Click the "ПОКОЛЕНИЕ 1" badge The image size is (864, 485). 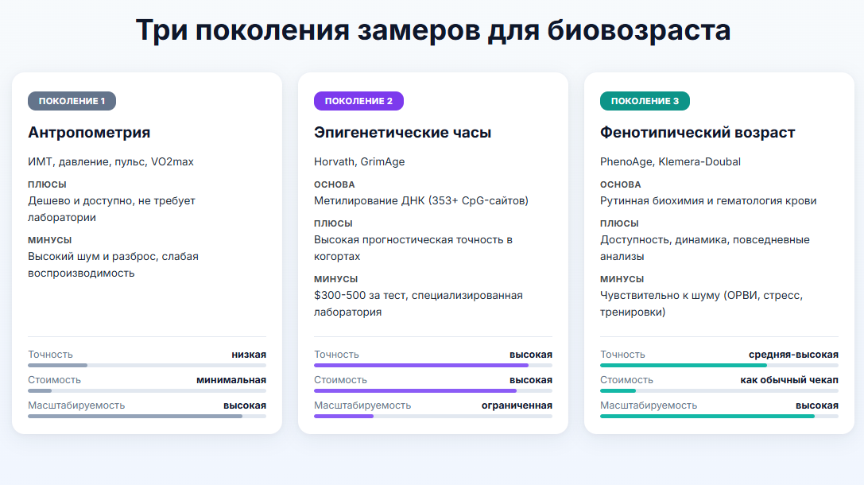tap(72, 101)
